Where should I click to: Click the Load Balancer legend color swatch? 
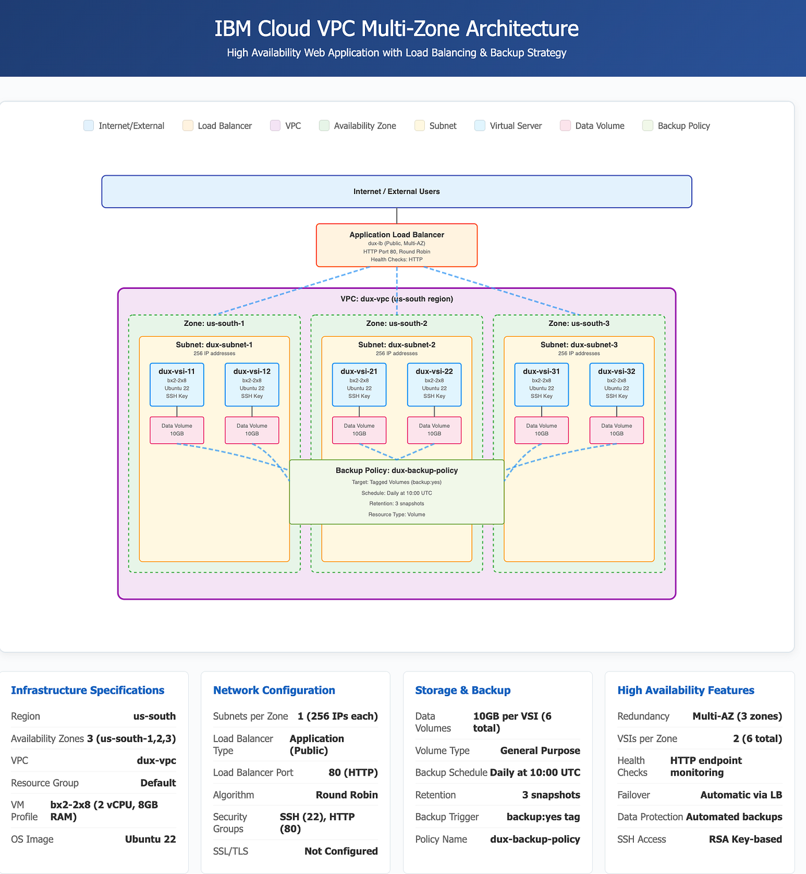[x=188, y=126]
